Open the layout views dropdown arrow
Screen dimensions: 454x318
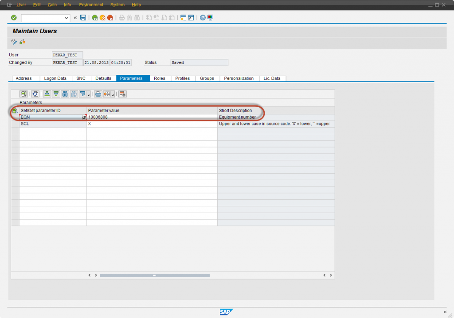113,95
